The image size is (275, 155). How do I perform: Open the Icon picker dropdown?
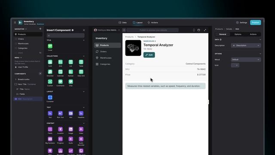(x=235, y=65)
